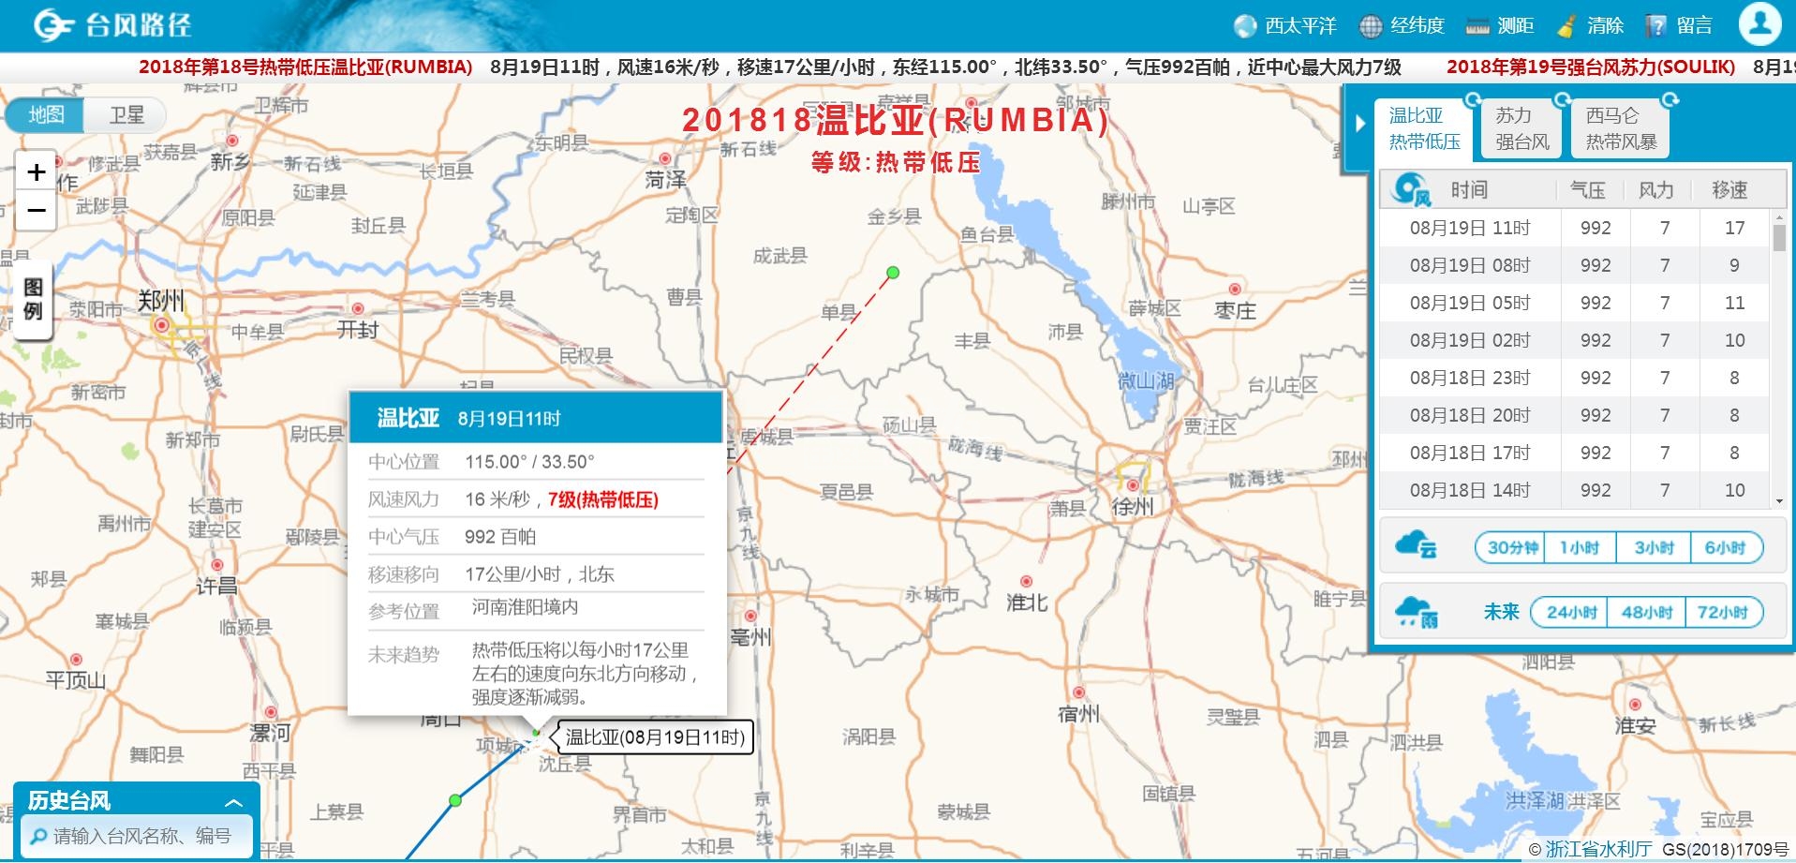1796x863 pixels.
Task: Select the 测距 distance measuring tool
Action: (1515, 25)
